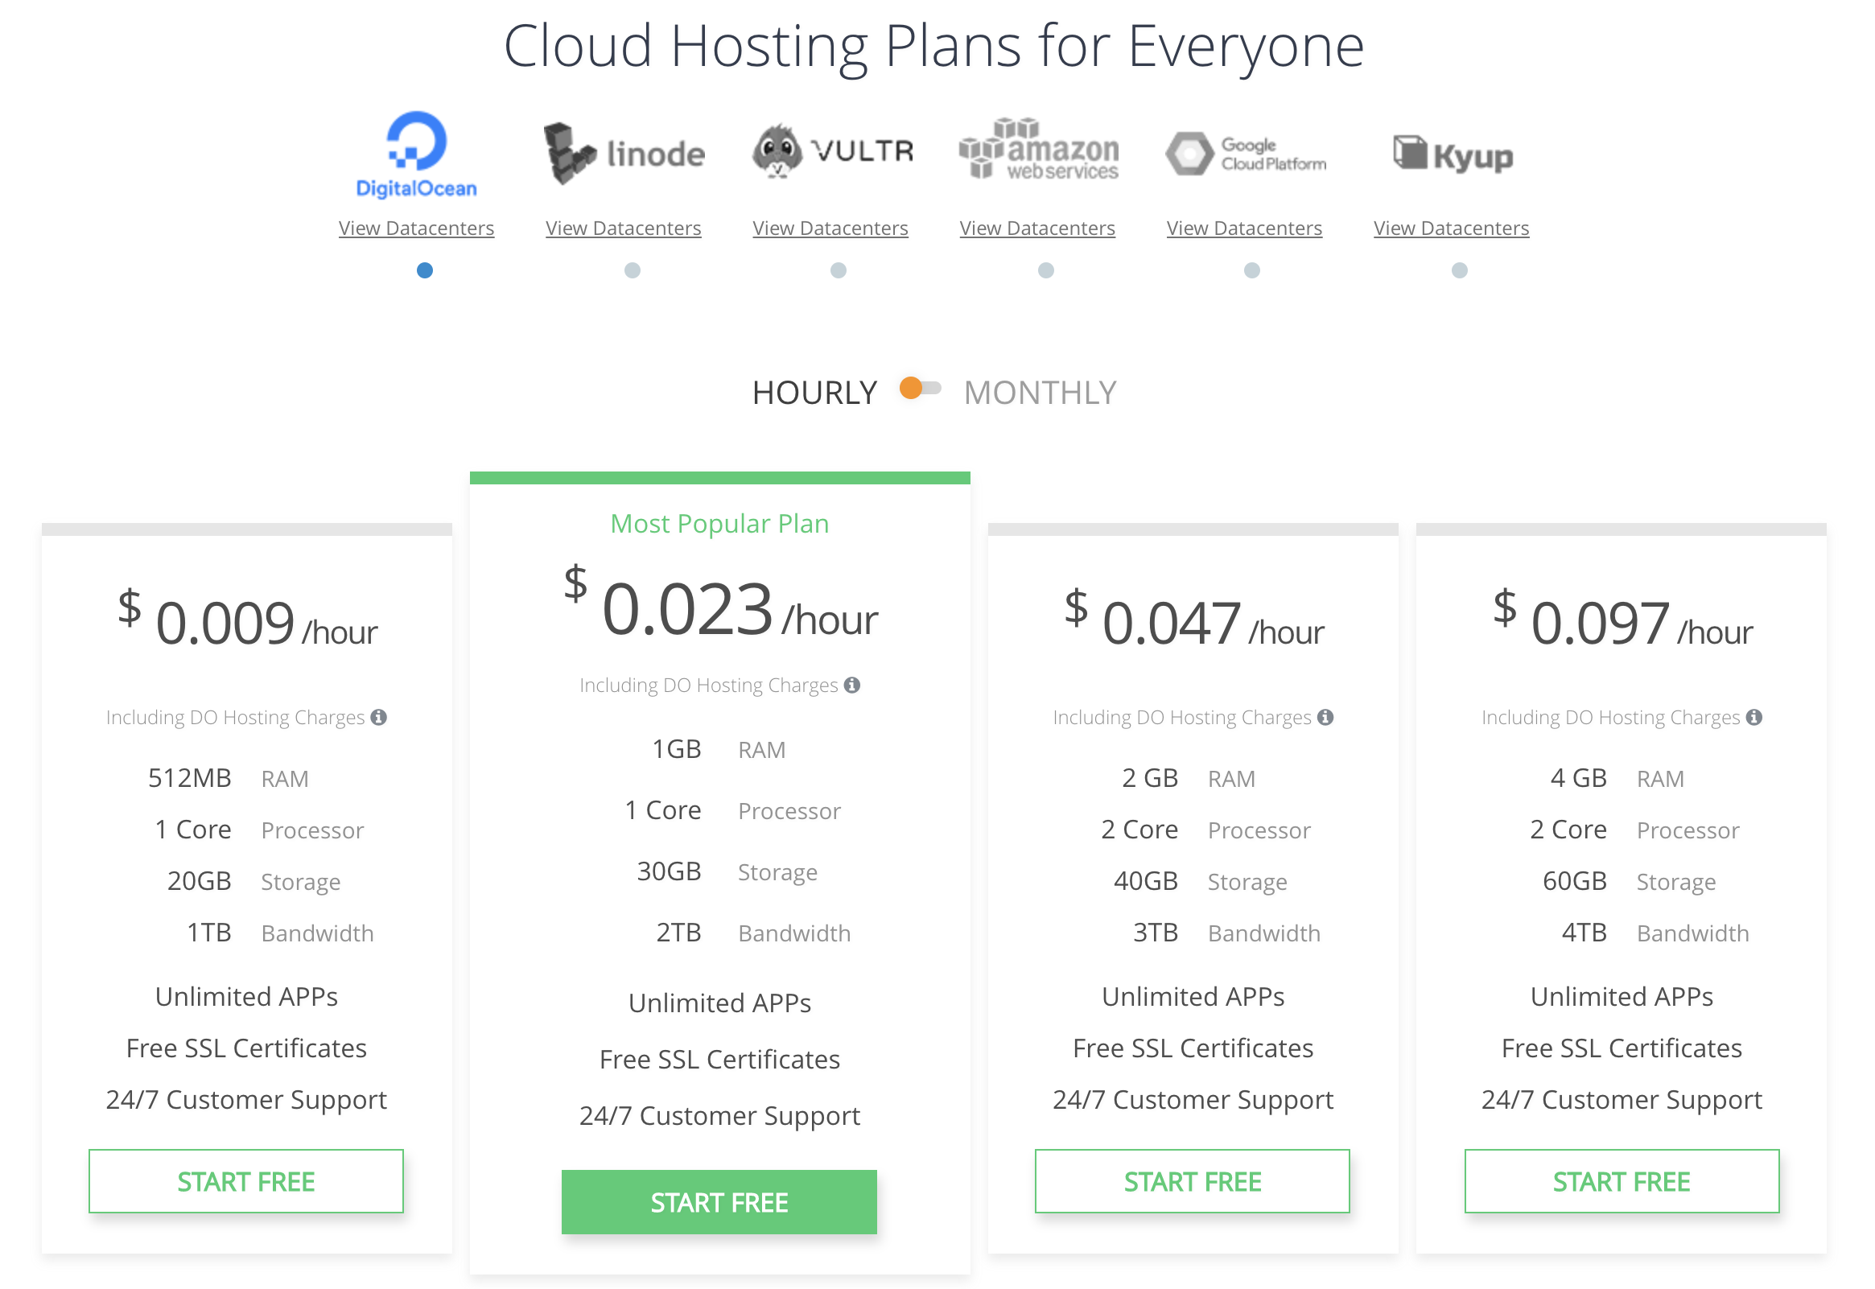Click the '512MB' RAM value

[x=190, y=779]
